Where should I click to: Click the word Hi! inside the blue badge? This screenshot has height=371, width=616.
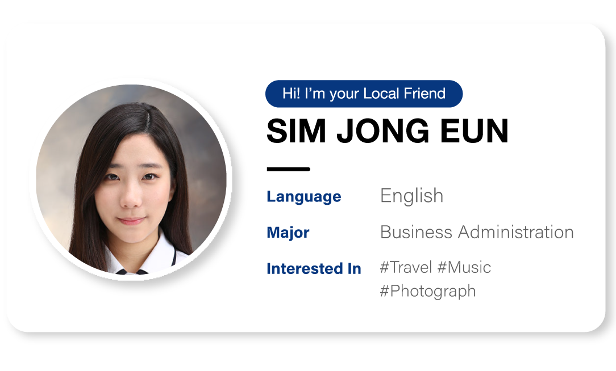pyautogui.click(x=291, y=94)
